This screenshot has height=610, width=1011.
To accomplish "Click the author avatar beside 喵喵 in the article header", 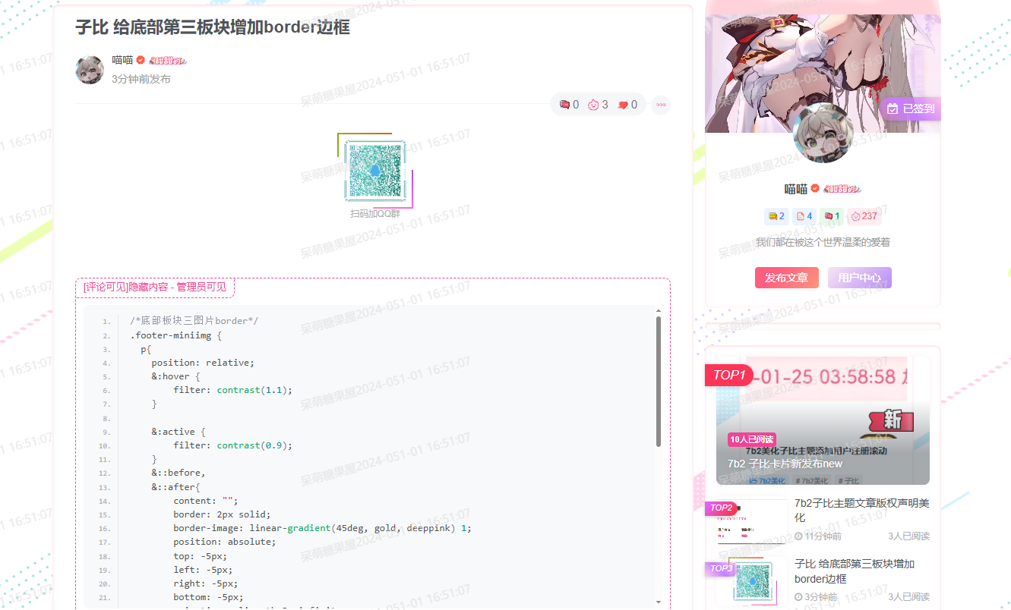I will point(90,69).
